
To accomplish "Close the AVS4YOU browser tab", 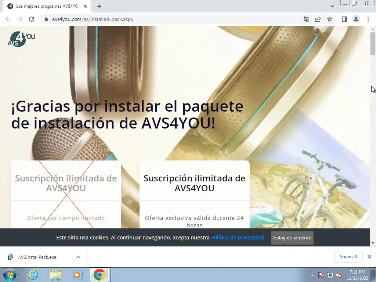I will (85, 7).
